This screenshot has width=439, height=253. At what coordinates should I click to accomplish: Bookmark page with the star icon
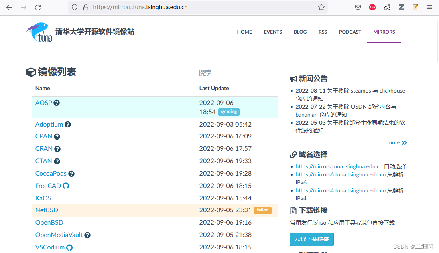(321, 7)
